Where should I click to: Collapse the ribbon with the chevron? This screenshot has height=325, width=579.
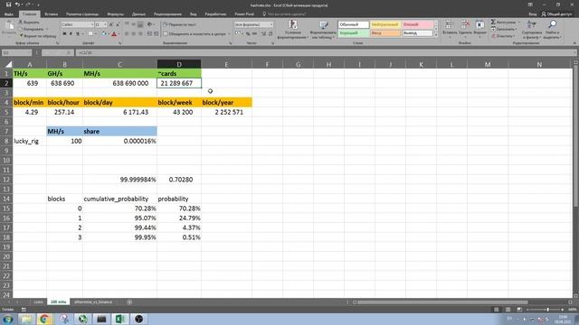(574, 43)
